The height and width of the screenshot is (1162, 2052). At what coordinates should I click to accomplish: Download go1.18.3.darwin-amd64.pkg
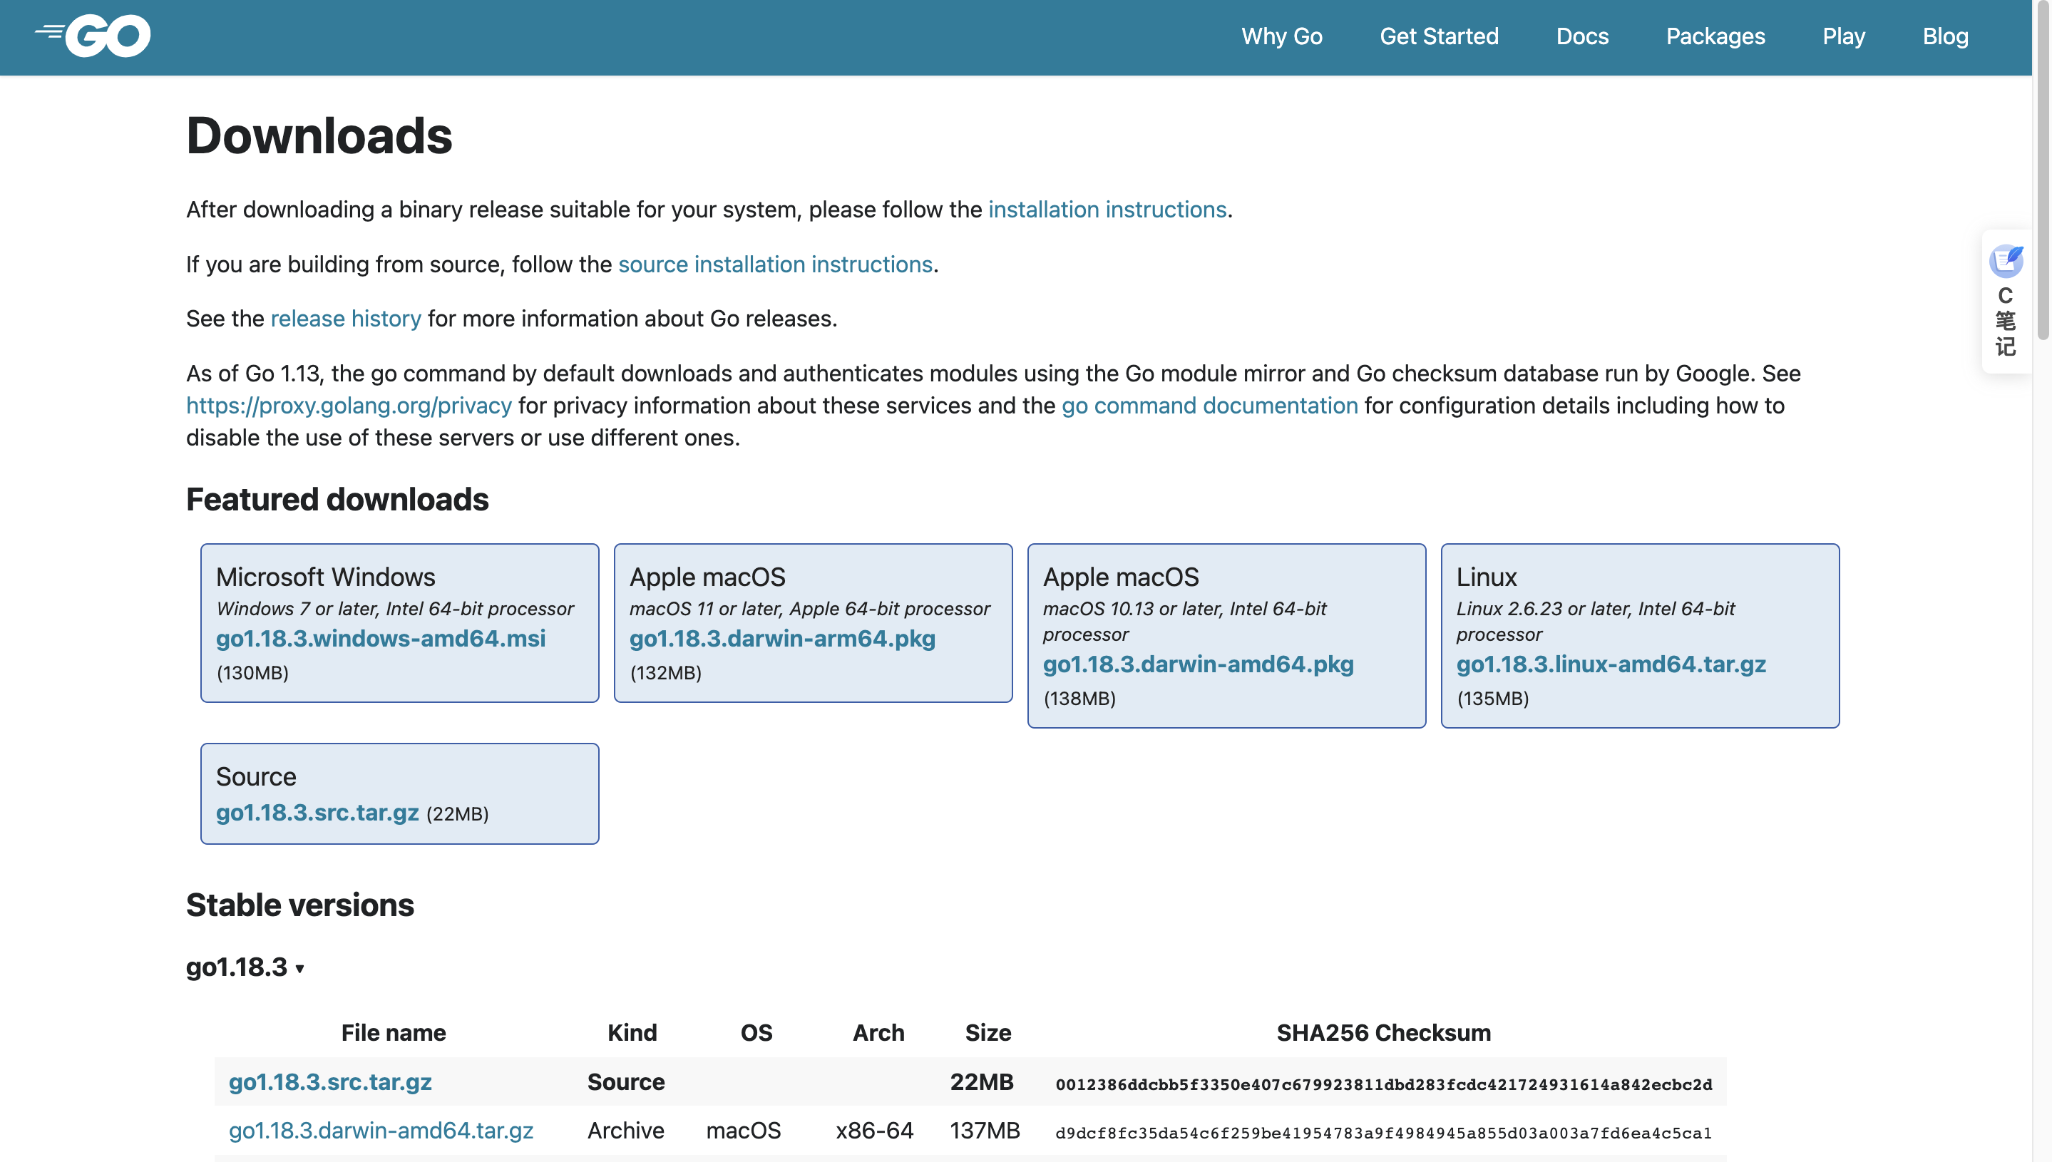[x=1198, y=664]
